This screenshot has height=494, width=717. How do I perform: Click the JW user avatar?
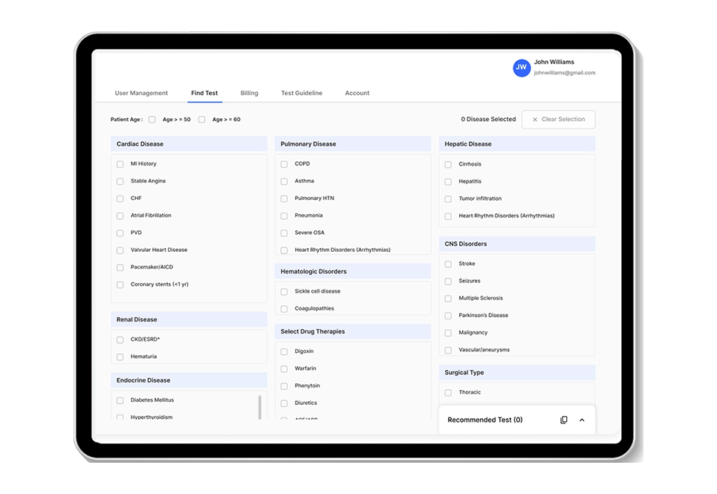tap(522, 68)
